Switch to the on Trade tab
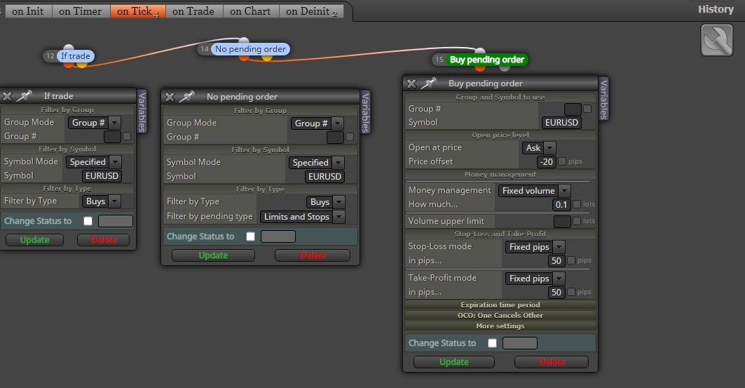 click(x=194, y=11)
